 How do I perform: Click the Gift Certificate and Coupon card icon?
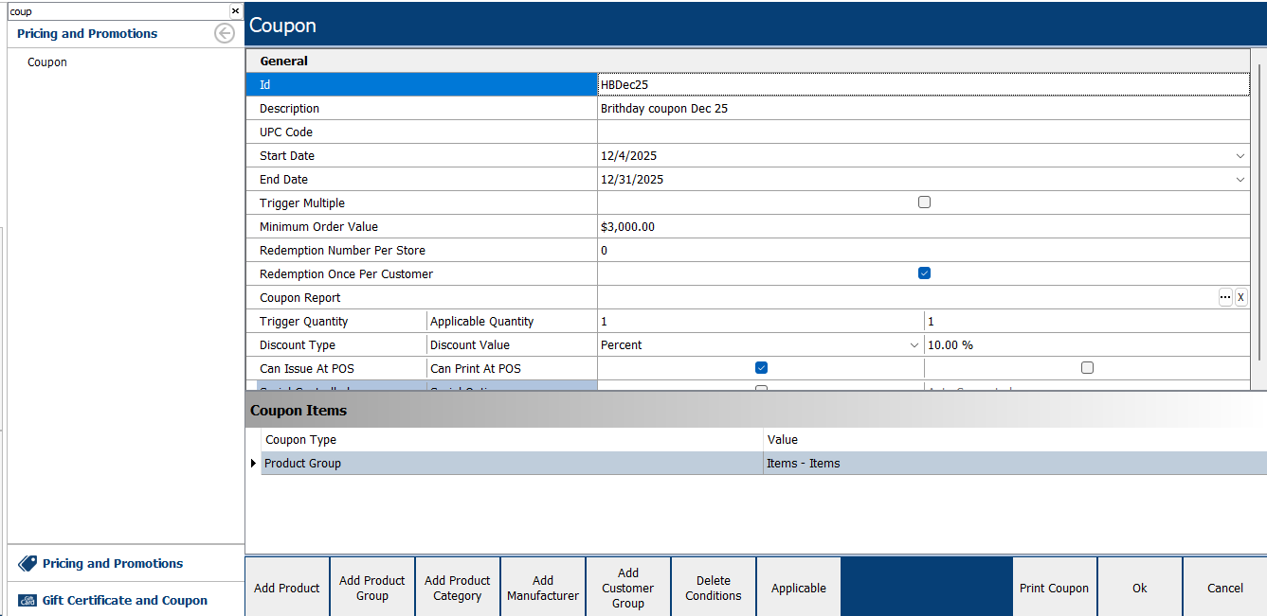27,601
